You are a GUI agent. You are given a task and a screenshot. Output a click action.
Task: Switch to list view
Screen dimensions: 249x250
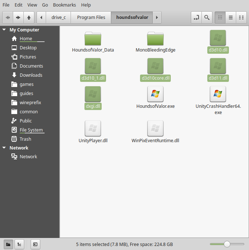231,18
